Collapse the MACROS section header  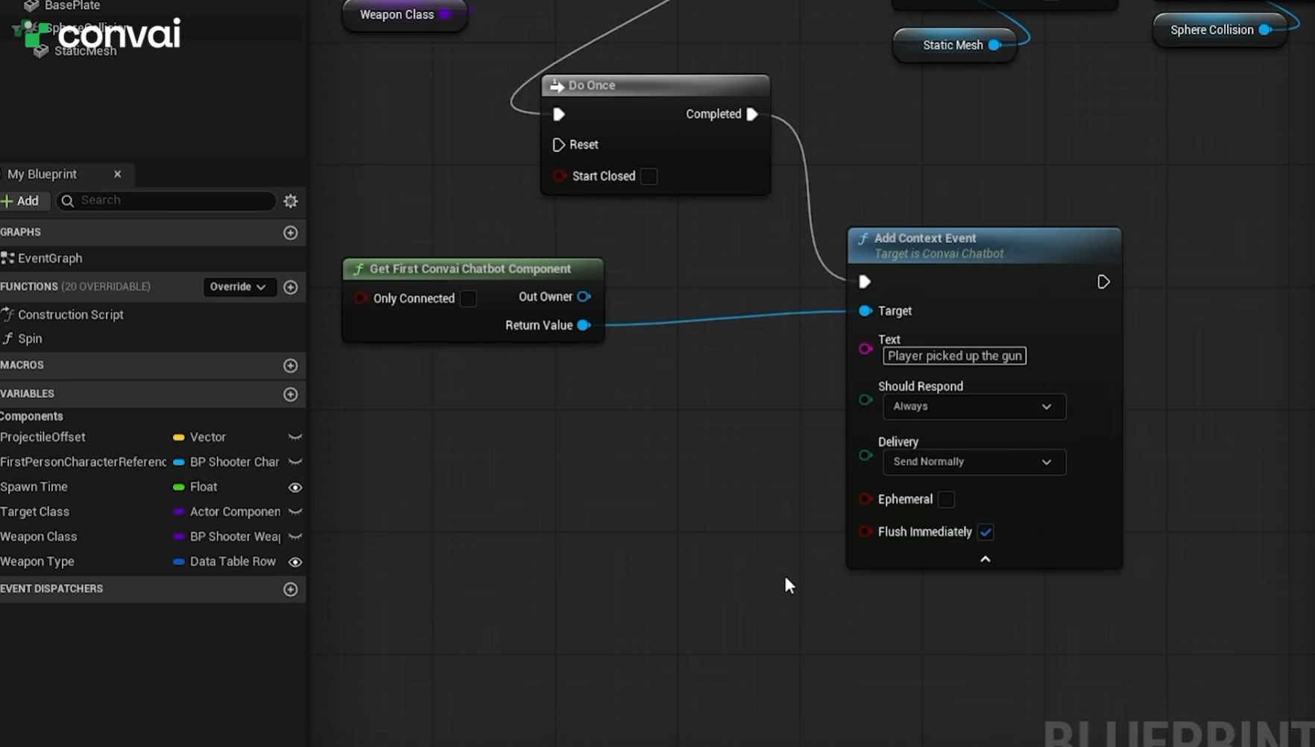click(153, 365)
